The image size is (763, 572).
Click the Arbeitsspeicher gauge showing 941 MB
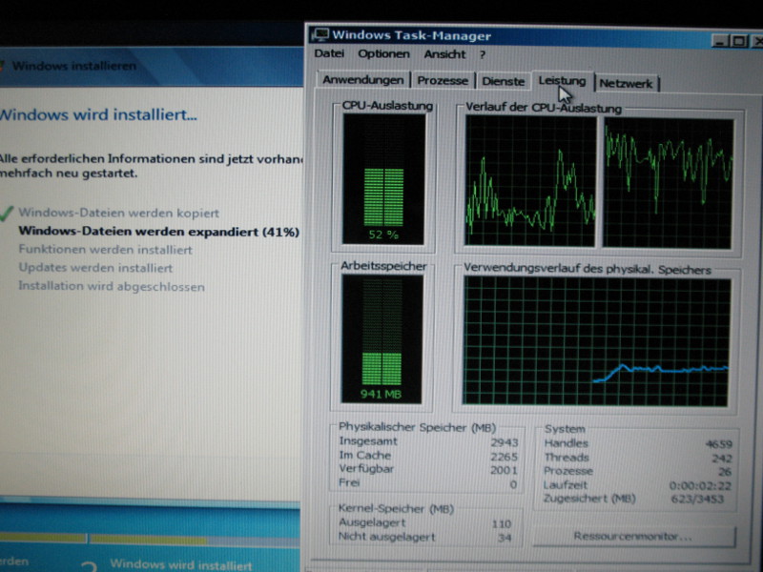tap(381, 338)
